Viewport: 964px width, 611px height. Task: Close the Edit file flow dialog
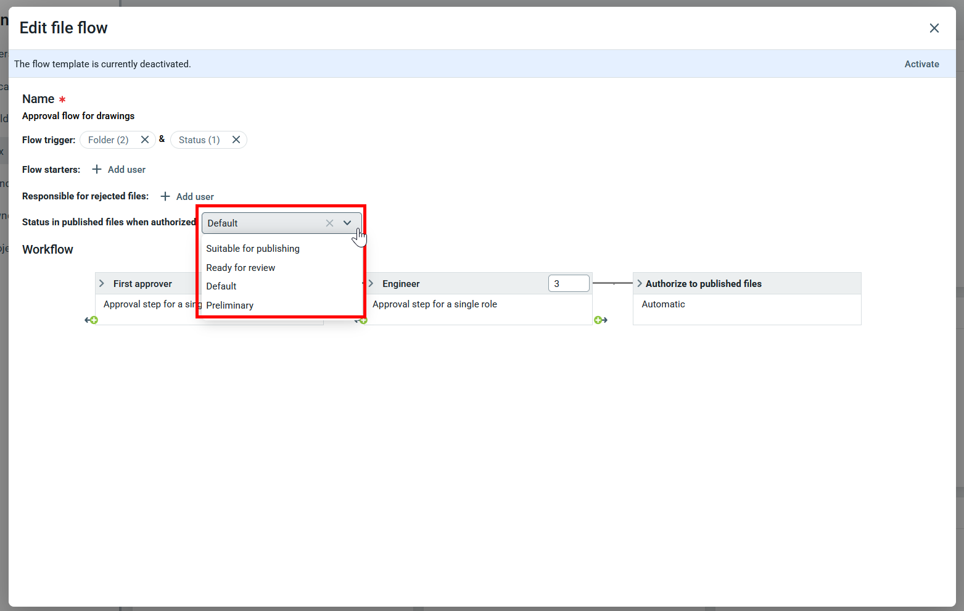(x=934, y=28)
